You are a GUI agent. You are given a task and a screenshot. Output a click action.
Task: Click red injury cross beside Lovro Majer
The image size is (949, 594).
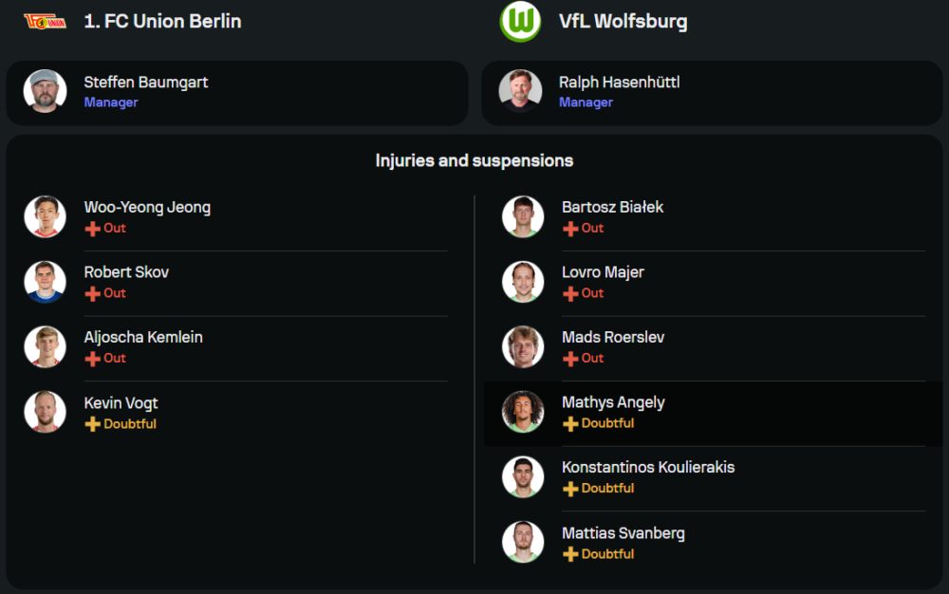click(x=570, y=294)
